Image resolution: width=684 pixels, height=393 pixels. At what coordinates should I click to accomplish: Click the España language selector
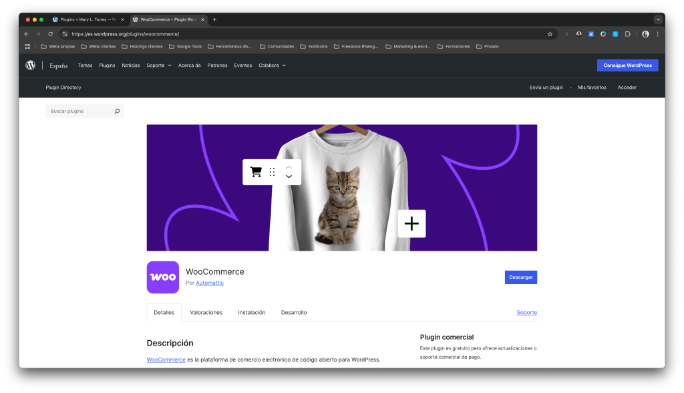click(x=58, y=65)
